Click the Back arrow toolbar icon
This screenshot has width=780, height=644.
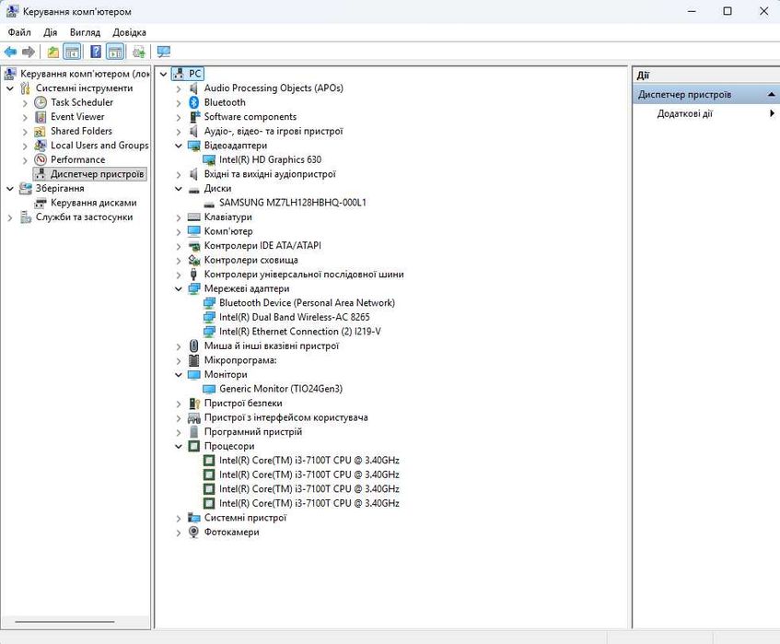[x=10, y=52]
